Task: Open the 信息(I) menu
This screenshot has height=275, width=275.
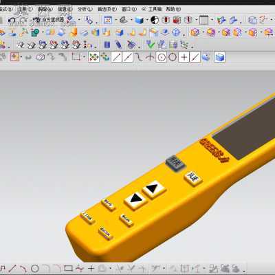Action: tap(65, 10)
